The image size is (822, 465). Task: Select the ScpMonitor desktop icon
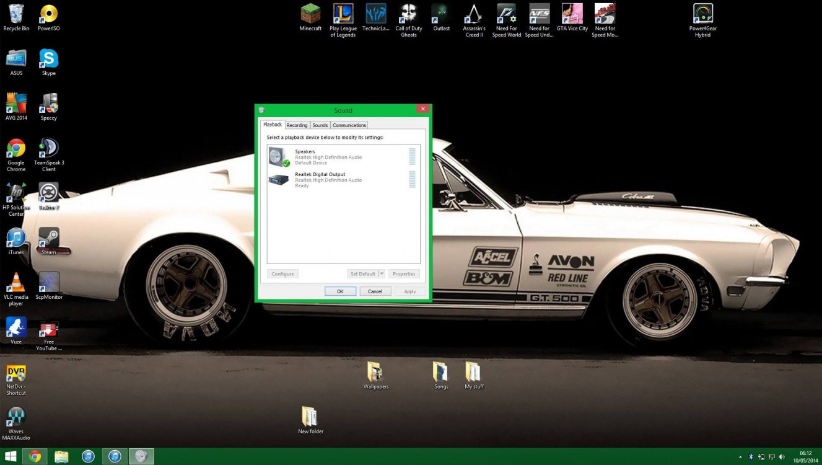tap(49, 286)
